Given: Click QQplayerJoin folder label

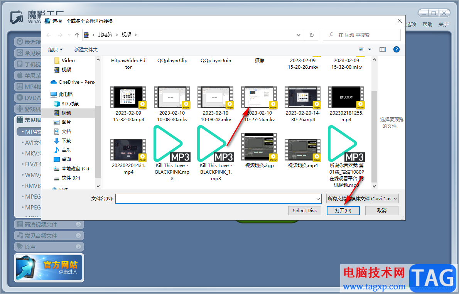Looking at the screenshot, I should pos(216,60).
